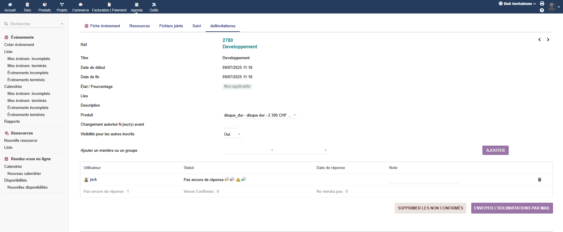
Task: Open the Outils tools menu
Action: [x=154, y=7]
